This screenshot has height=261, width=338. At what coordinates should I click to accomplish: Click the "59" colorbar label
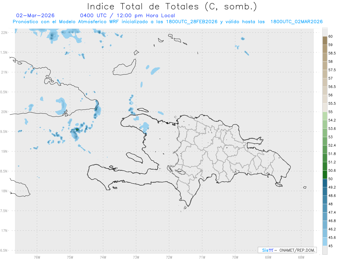(331, 45)
